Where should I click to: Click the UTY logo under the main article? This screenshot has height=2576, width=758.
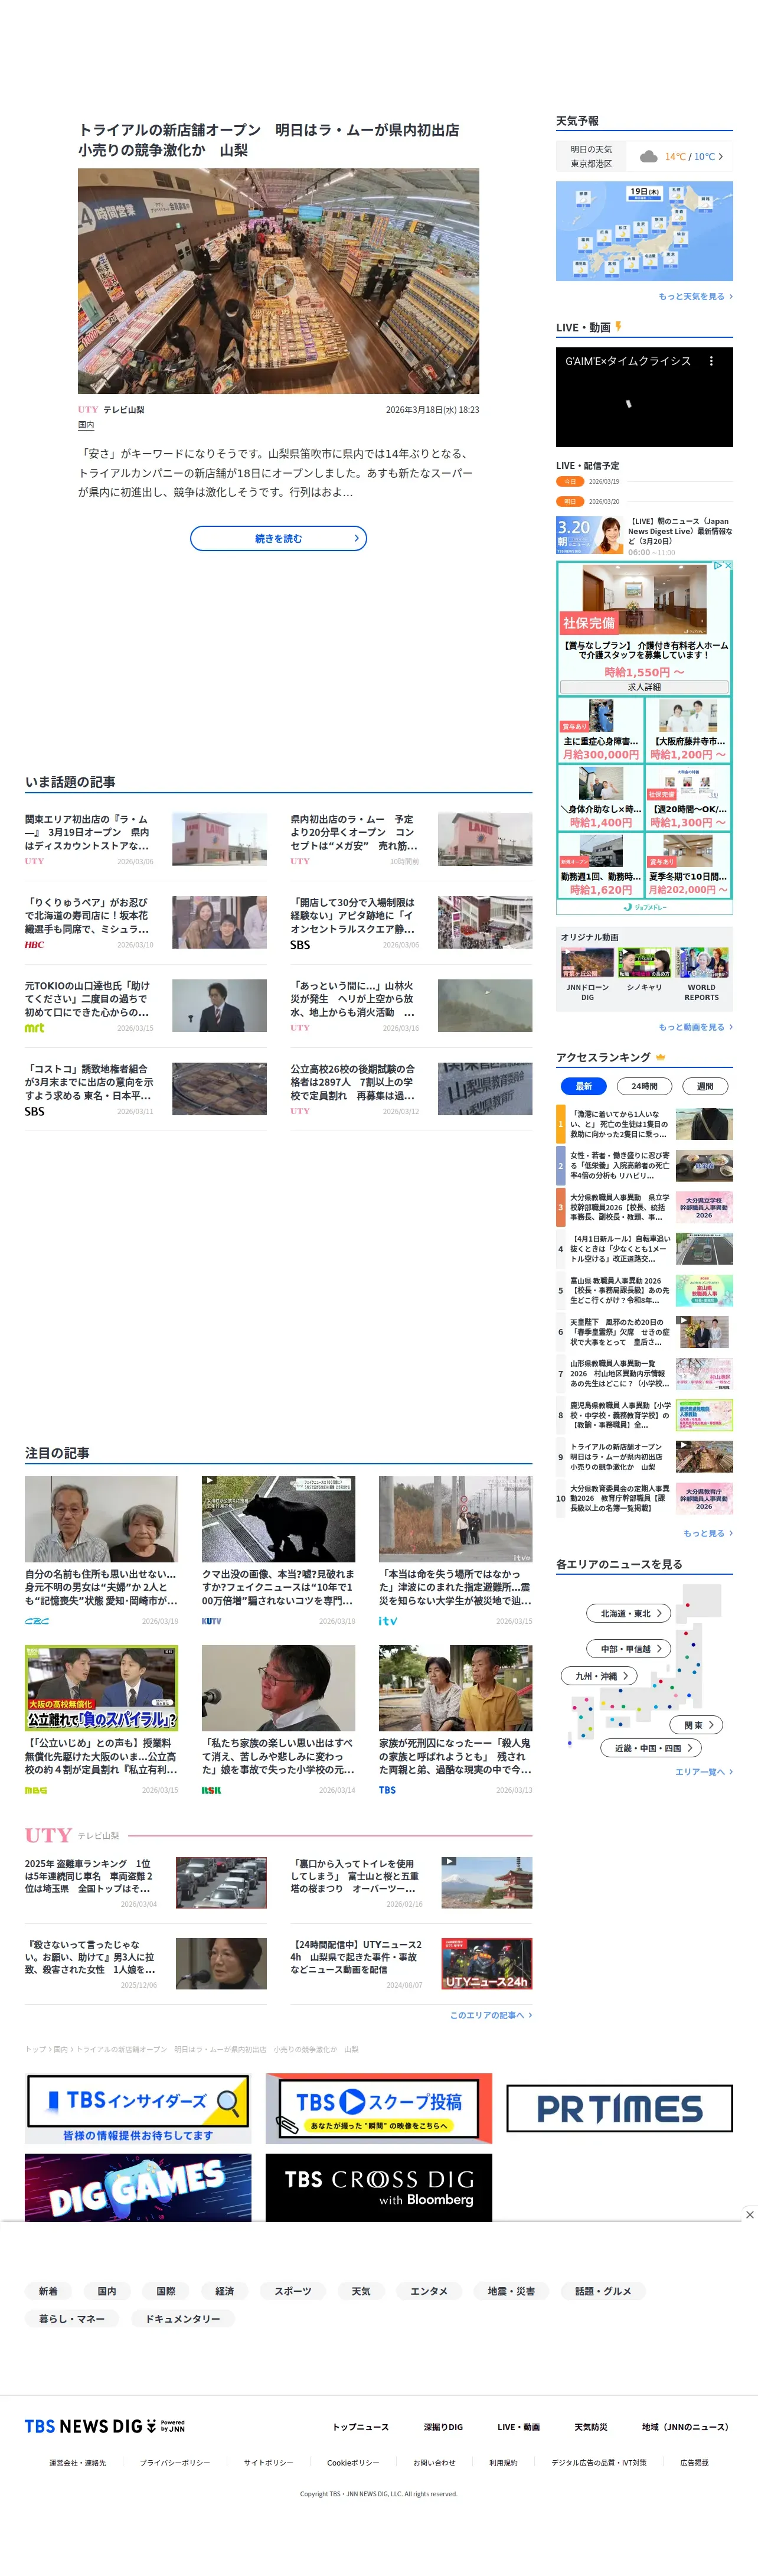(88, 409)
